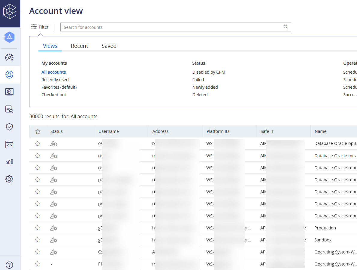Favorite the Database-Oracle-mts row star
Screen dimensions: 357x270
point(38,156)
